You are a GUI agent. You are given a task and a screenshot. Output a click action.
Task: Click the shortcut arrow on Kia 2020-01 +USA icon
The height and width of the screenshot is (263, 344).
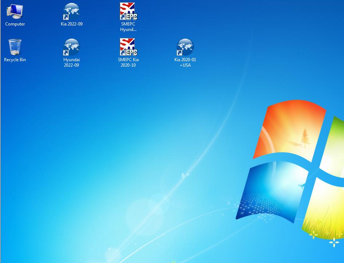click(x=179, y=53)
